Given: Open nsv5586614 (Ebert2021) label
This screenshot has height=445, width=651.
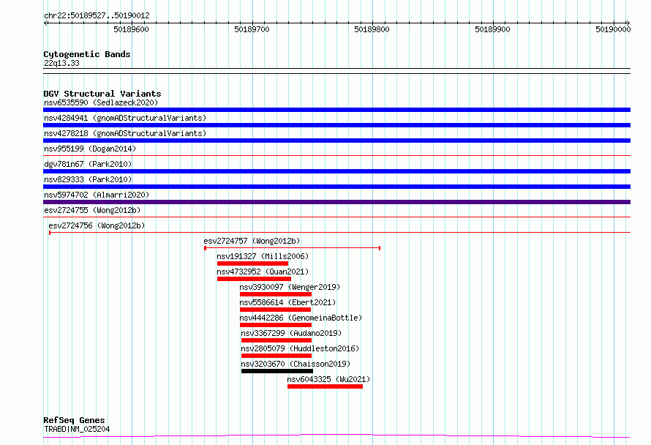Looking at the screenshot, I should click(x=287, y=302).
